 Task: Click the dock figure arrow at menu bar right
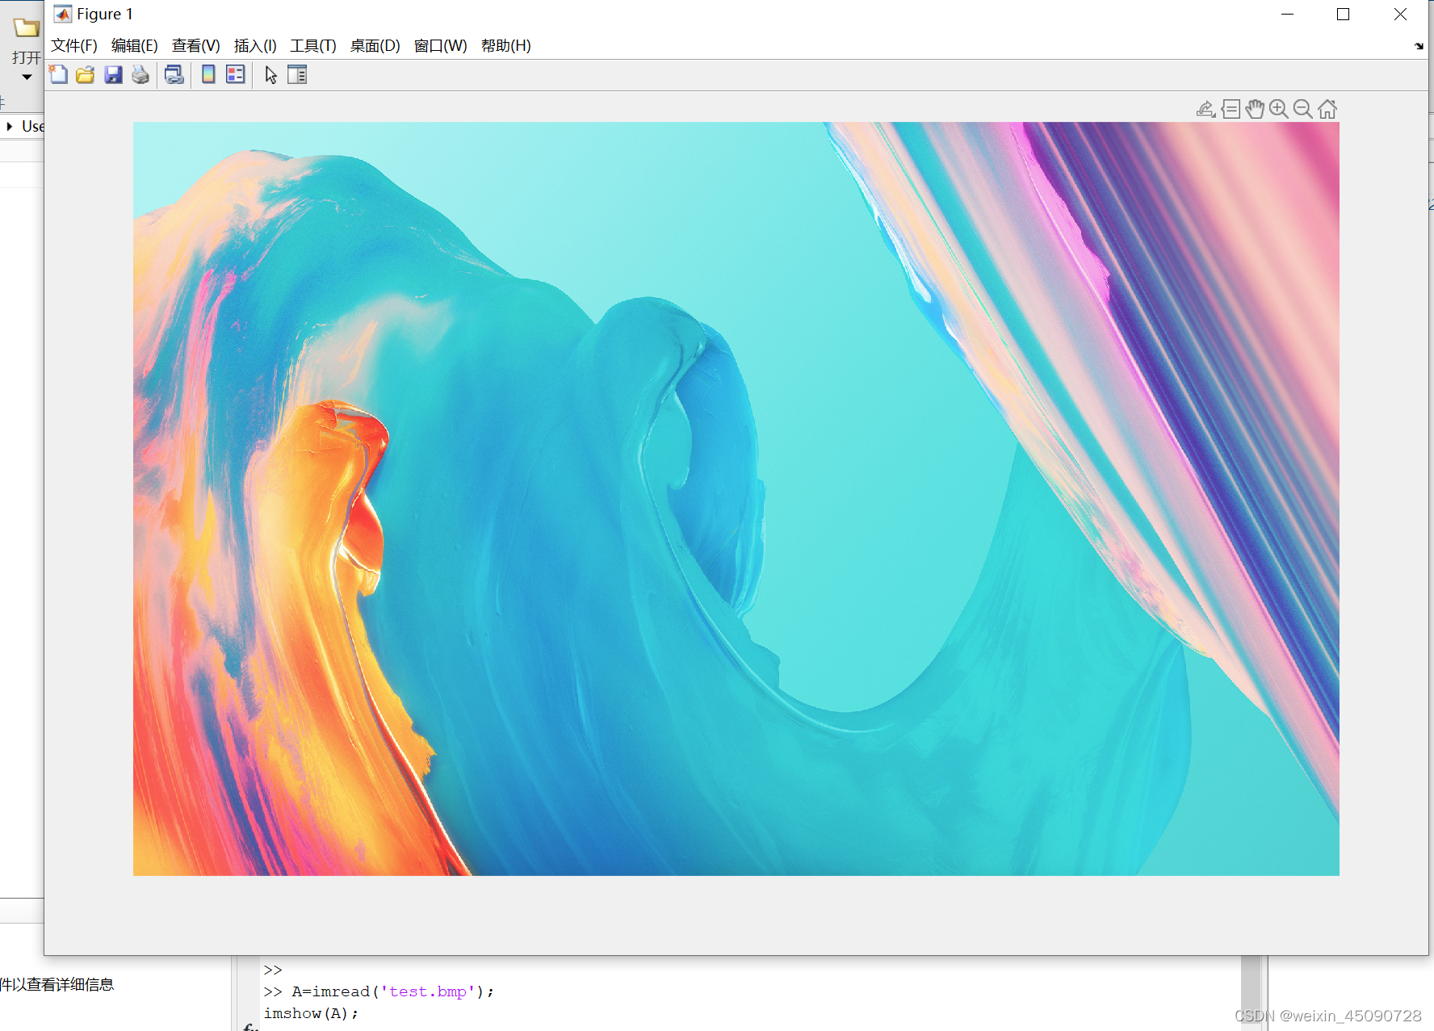pos(1419,46)
